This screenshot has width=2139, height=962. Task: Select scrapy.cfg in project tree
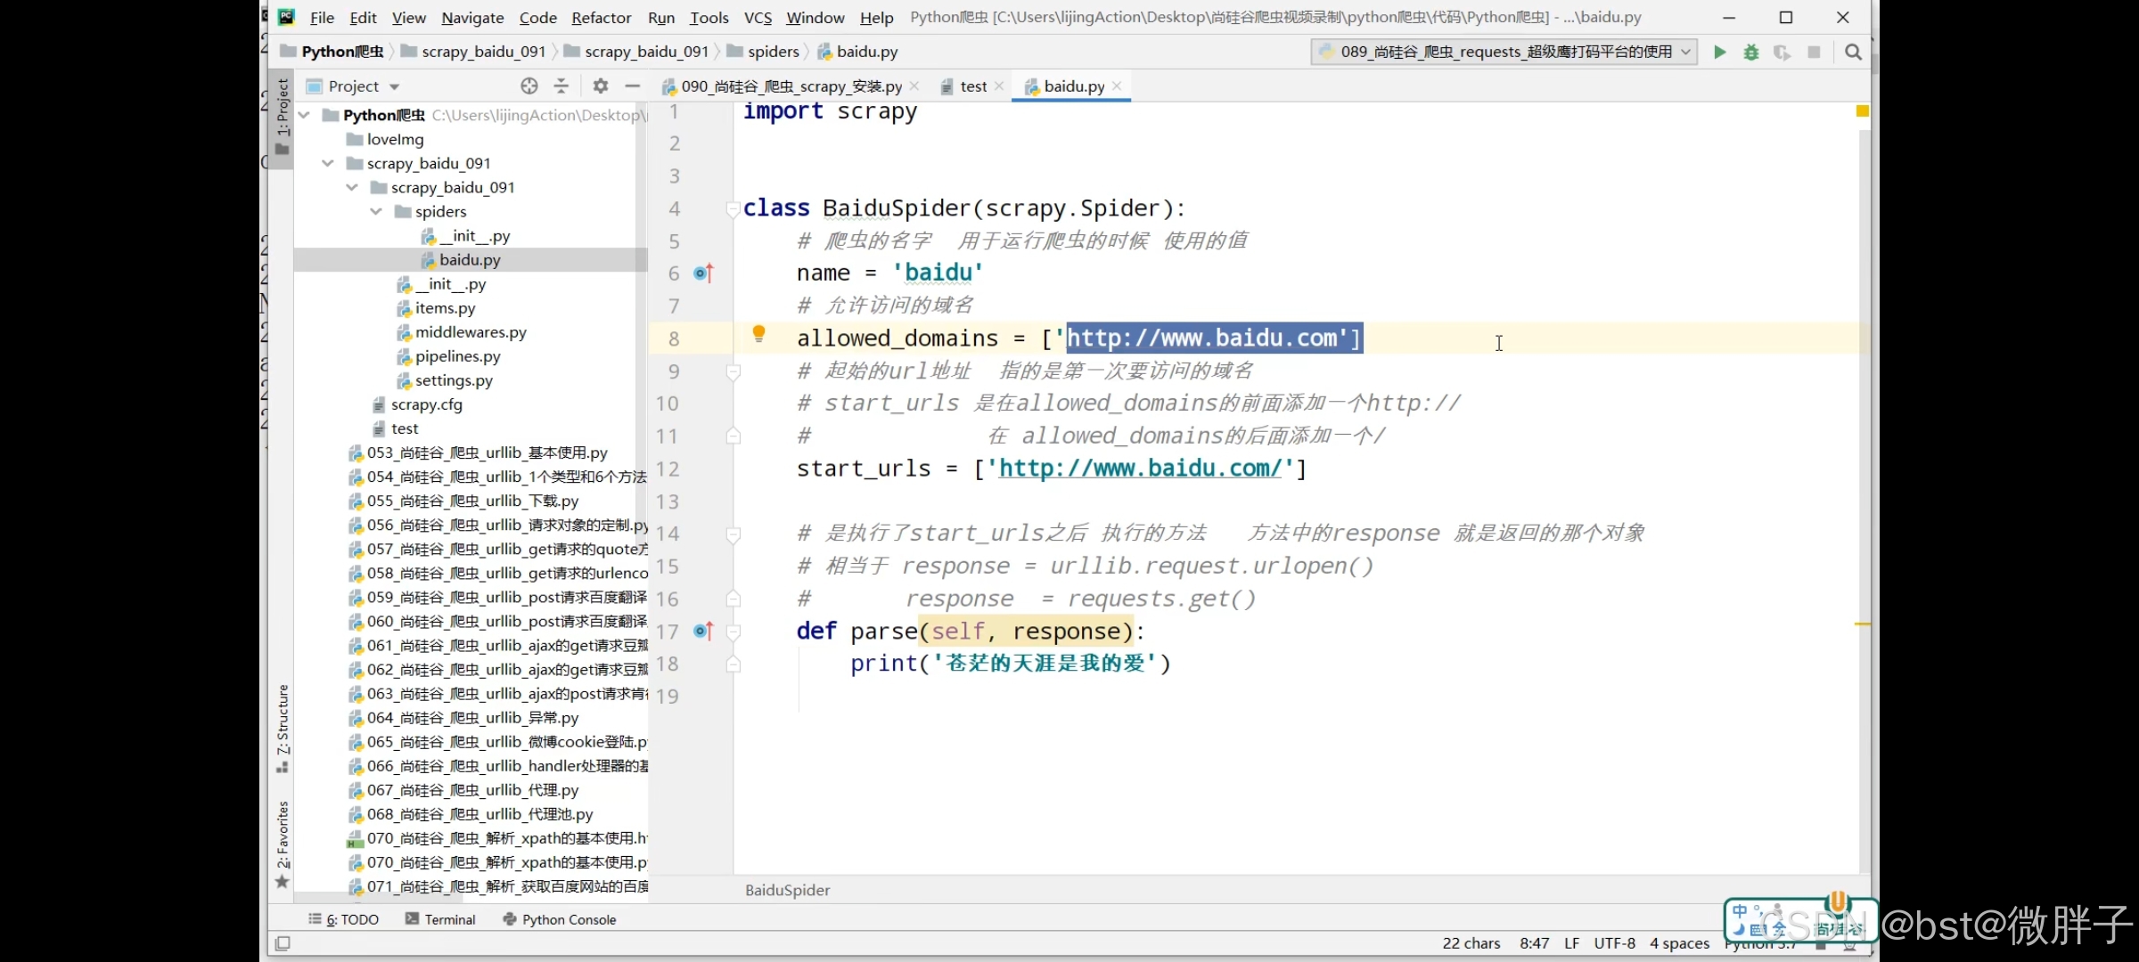(426, 404)
